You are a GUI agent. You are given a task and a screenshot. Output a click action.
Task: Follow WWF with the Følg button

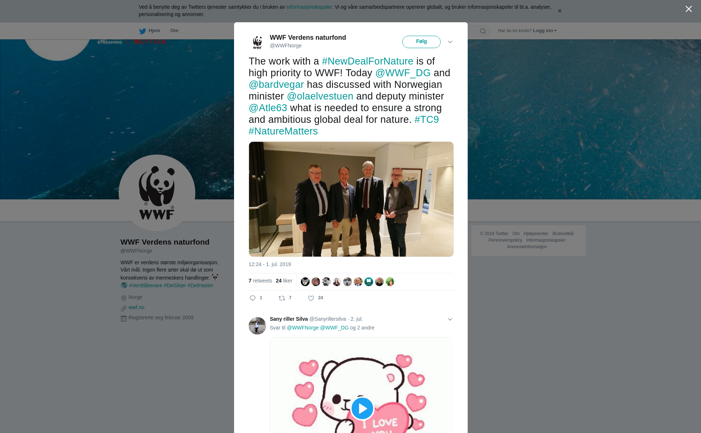tap(421, 42)
